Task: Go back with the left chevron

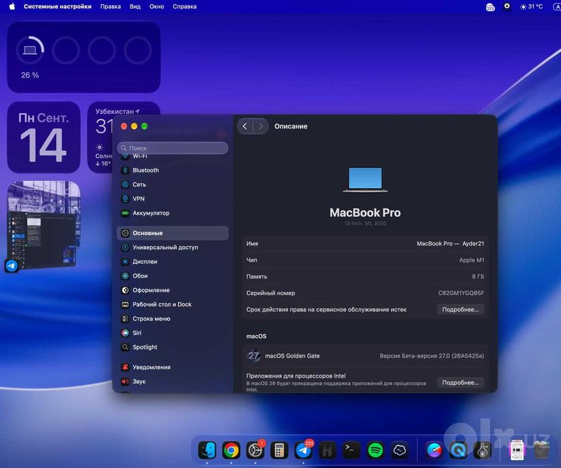Action: 245,127
